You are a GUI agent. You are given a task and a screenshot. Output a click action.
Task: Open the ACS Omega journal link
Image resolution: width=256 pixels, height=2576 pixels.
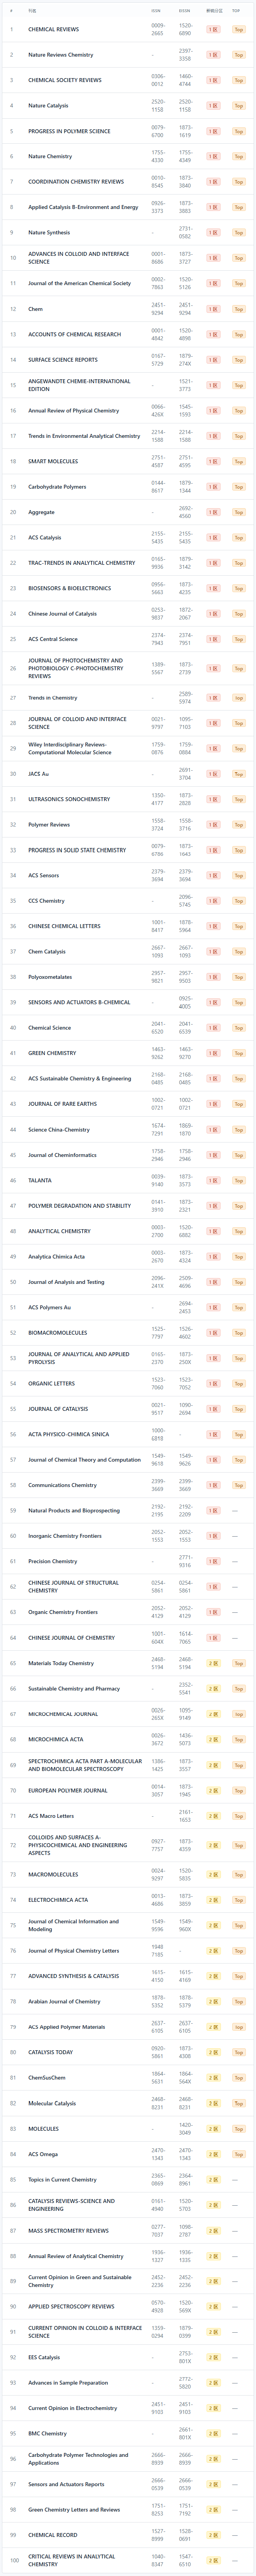[x=44, y=2154]
